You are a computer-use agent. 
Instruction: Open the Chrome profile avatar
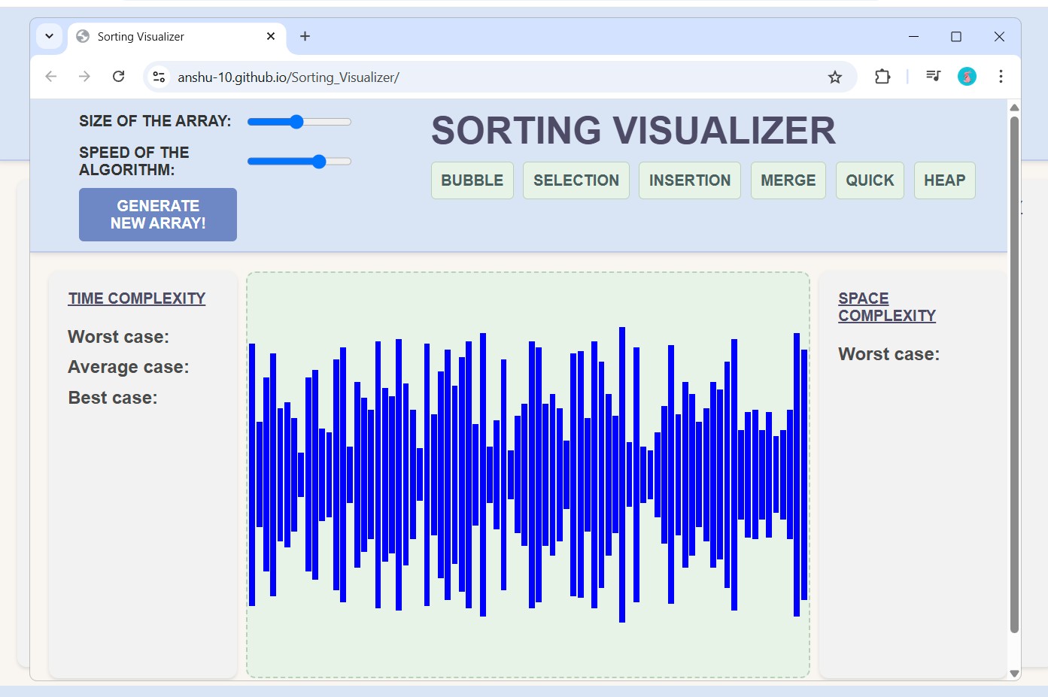[x=967, y=76]
